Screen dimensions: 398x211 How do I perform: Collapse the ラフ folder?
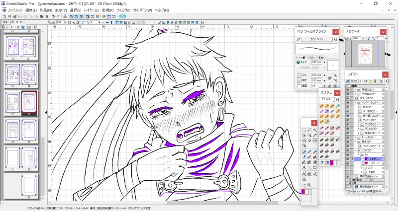(x=358, y=154)
